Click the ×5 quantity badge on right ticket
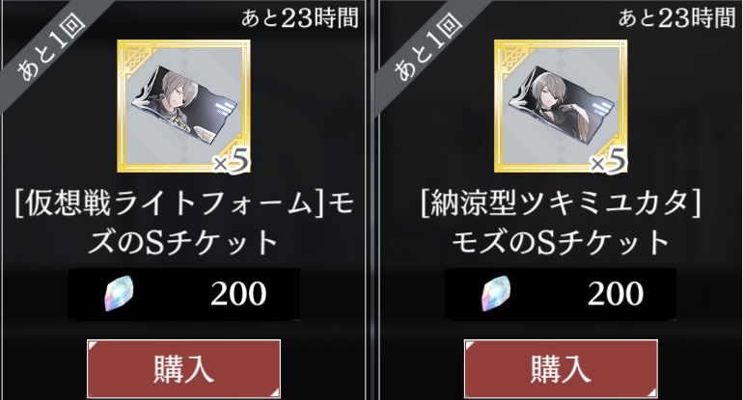Screen dimensions: 743x400 [x=608, y=162]
